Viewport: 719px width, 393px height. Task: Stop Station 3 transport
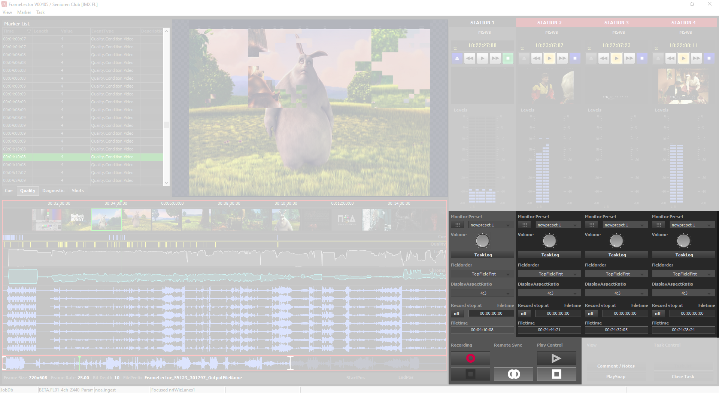[x=642, y=58]
